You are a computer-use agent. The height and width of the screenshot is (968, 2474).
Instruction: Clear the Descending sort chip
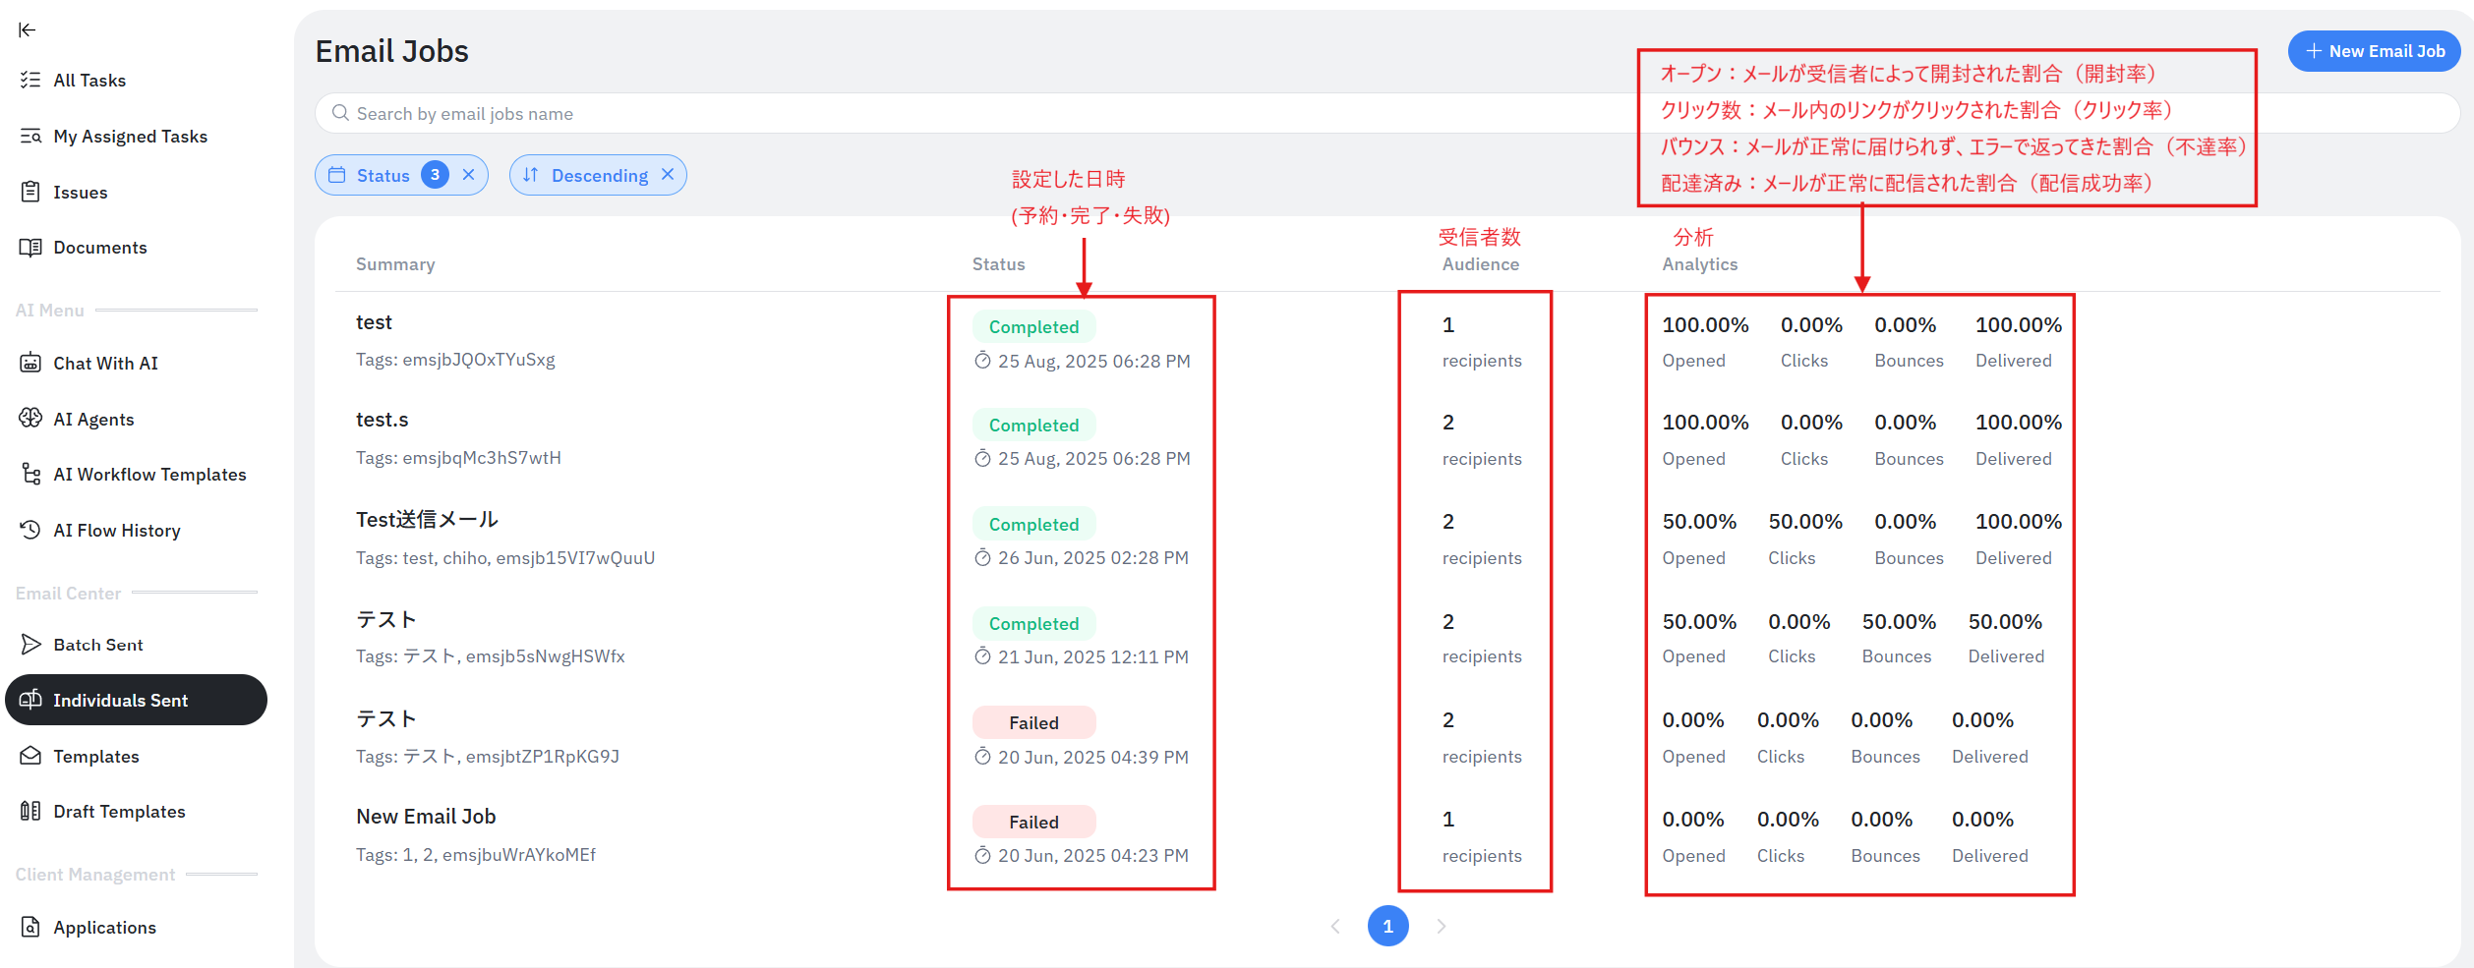point(668,175)
